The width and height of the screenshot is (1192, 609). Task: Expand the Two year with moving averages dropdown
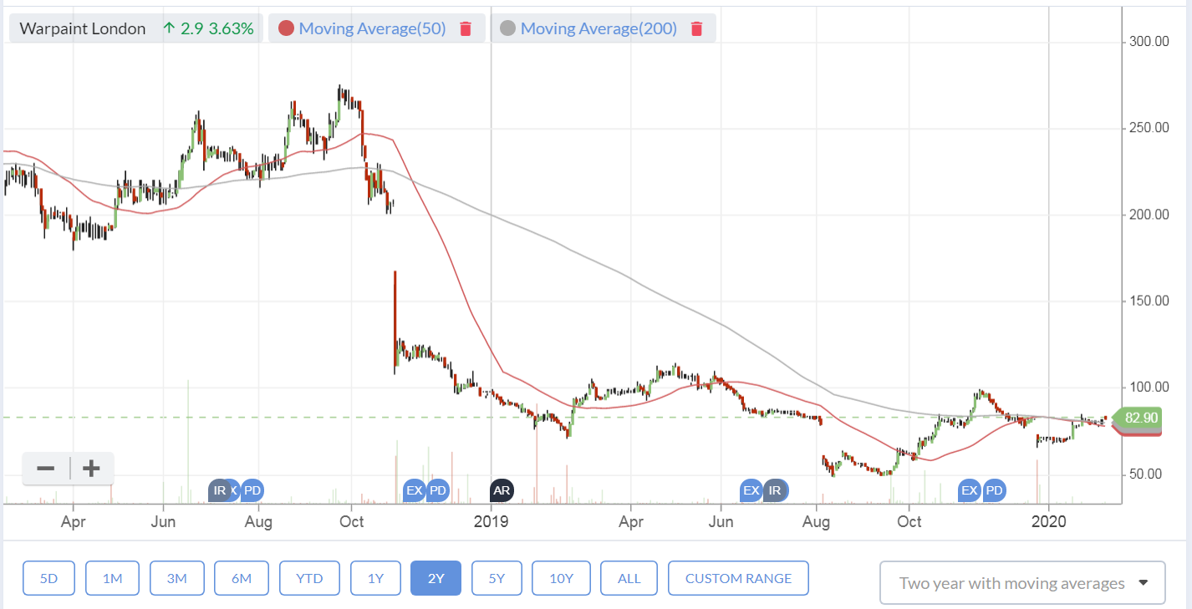click(1022, 583)
